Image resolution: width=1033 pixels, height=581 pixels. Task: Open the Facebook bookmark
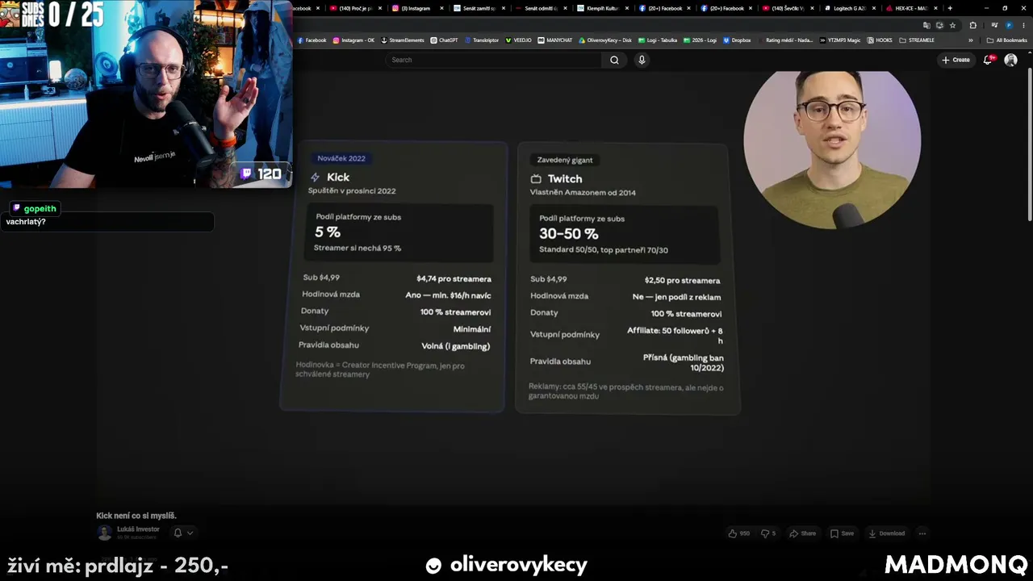click(312, 40)
